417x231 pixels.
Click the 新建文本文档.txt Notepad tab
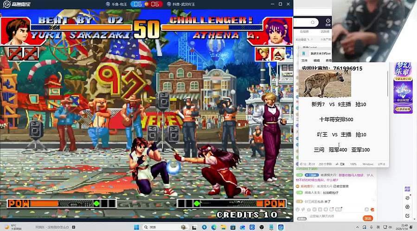coord(320,54)
